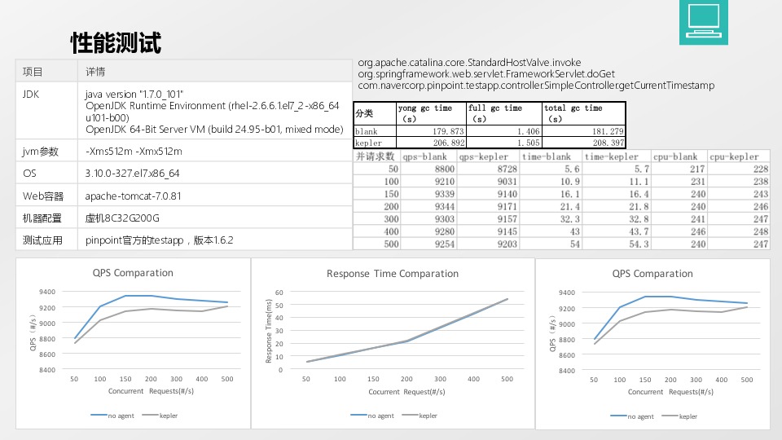
Task: Click the SimpleController.getCurrentTimestamp stack line
Action: pyautogui.click(x=536, y=86)
